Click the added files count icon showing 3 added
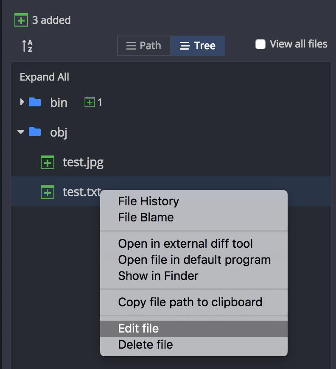Screen dimensions: 336x369 click(20, 20)
